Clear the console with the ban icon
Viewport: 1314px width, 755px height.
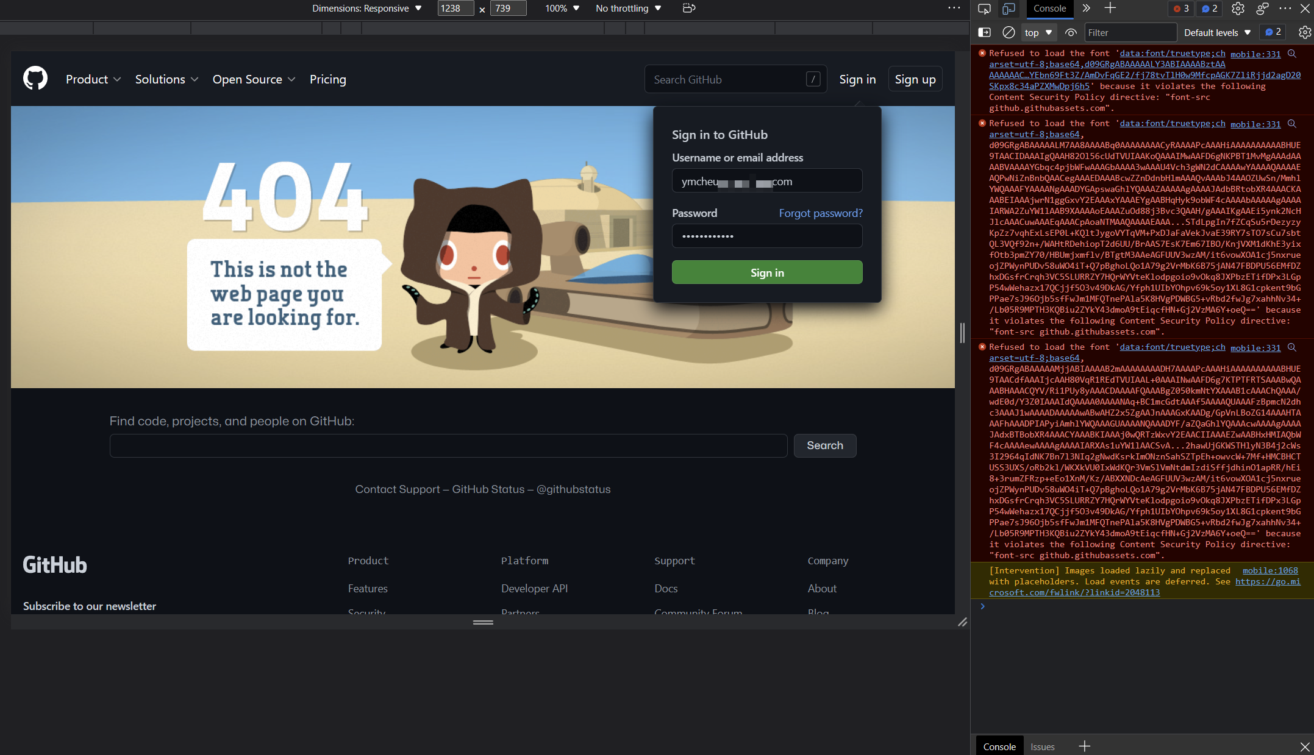(1009, 32)
